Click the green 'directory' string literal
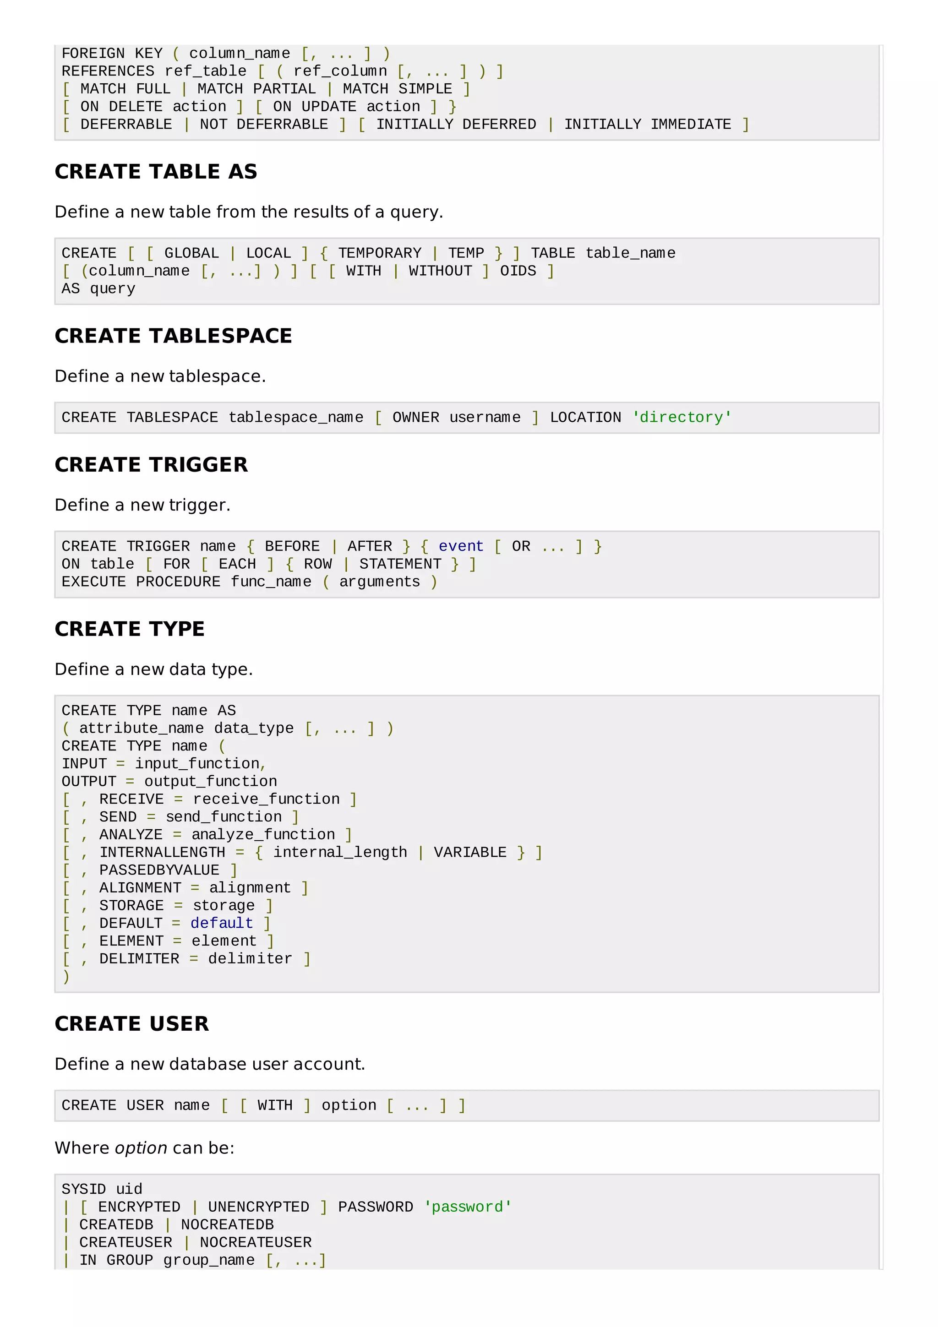The image size is (938, 1327). 682,417
